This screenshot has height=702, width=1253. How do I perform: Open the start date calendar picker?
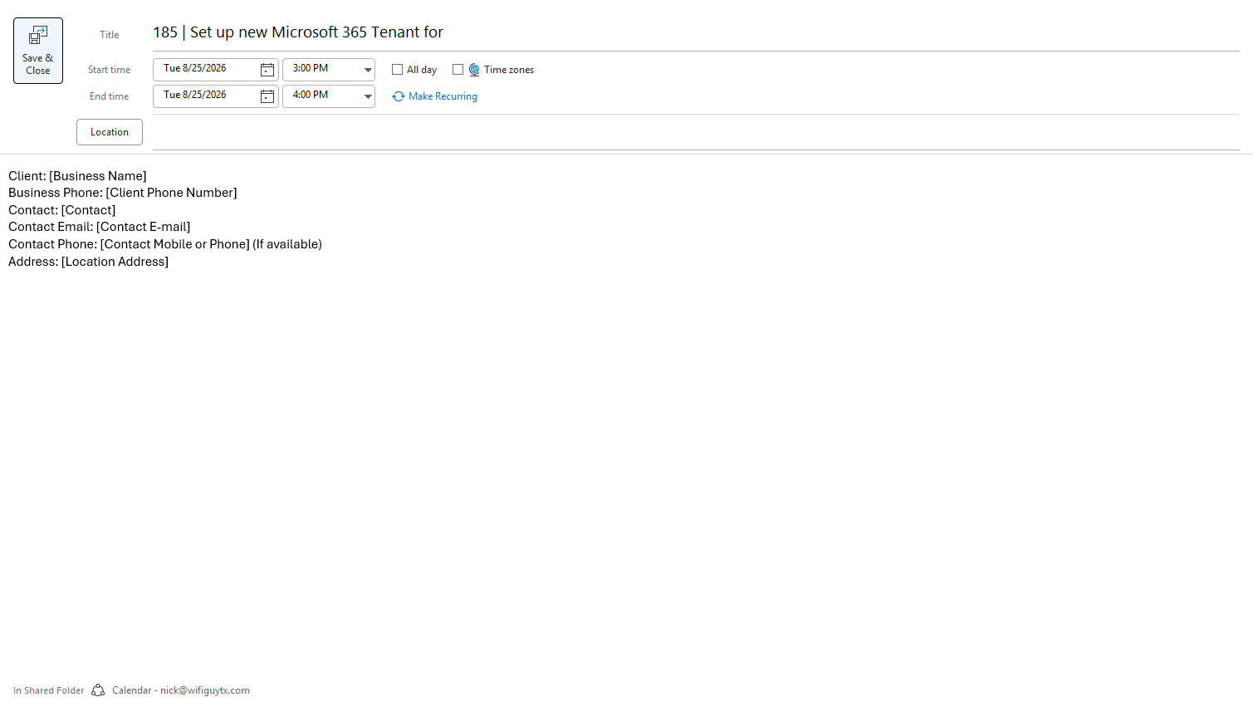coord(267,70)
